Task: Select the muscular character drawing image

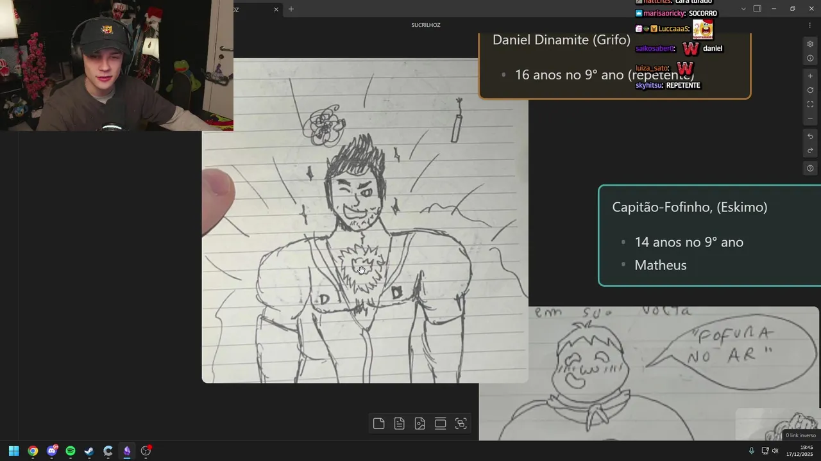Action: pos(365,221)
